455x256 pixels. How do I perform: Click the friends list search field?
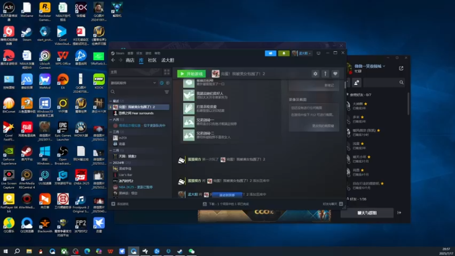384,82
